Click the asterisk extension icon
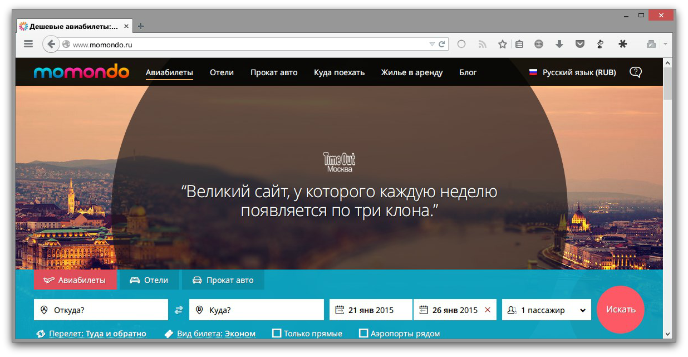Image resolution: width=688 pixels, height=357 pixels. pyautogui.click(x=623, y=44)
